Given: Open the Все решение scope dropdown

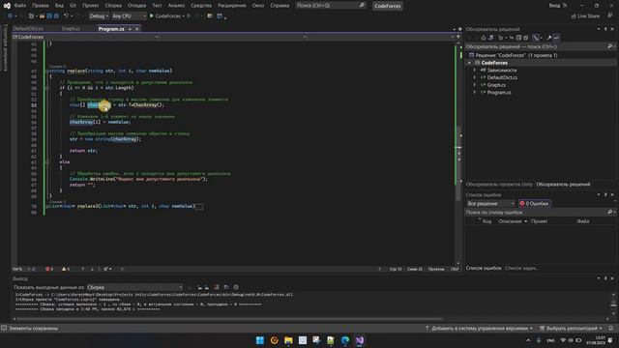Looking at the screenshot, I should (490, 204).
